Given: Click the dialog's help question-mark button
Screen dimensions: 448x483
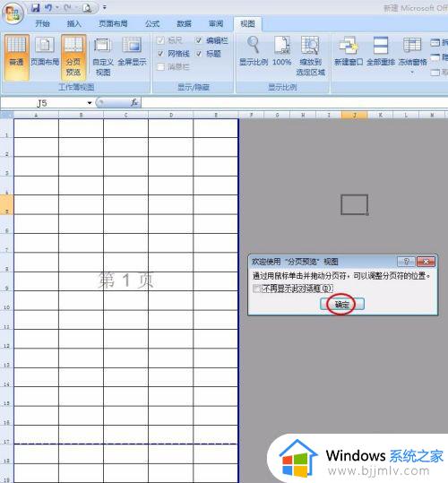Looking at the screenshot, I should pyautogui.click(x=407, y=262).
